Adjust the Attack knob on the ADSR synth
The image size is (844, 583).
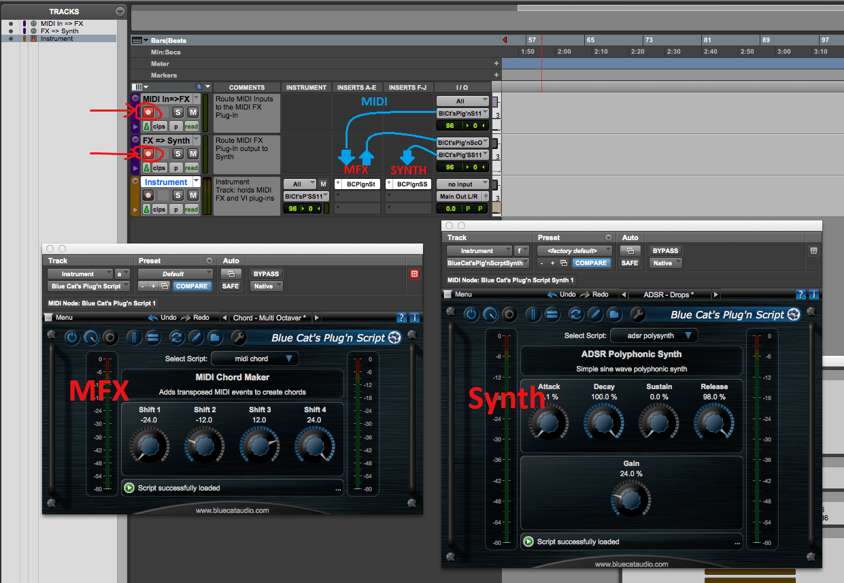pos(549,422)
